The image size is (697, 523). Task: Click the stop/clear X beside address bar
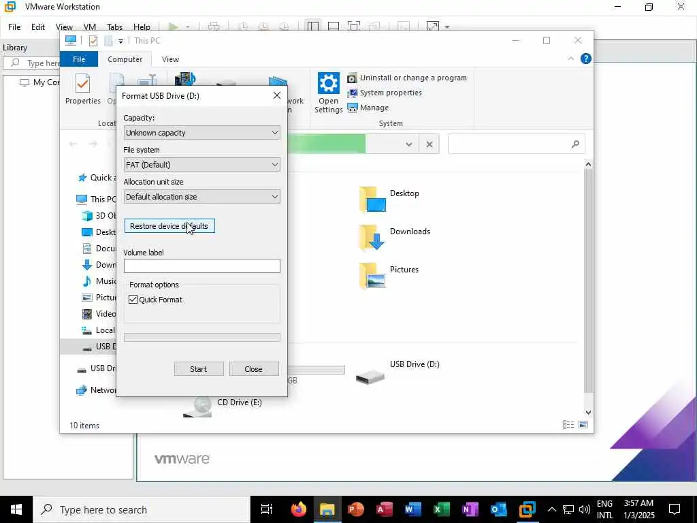pos(429,144)
